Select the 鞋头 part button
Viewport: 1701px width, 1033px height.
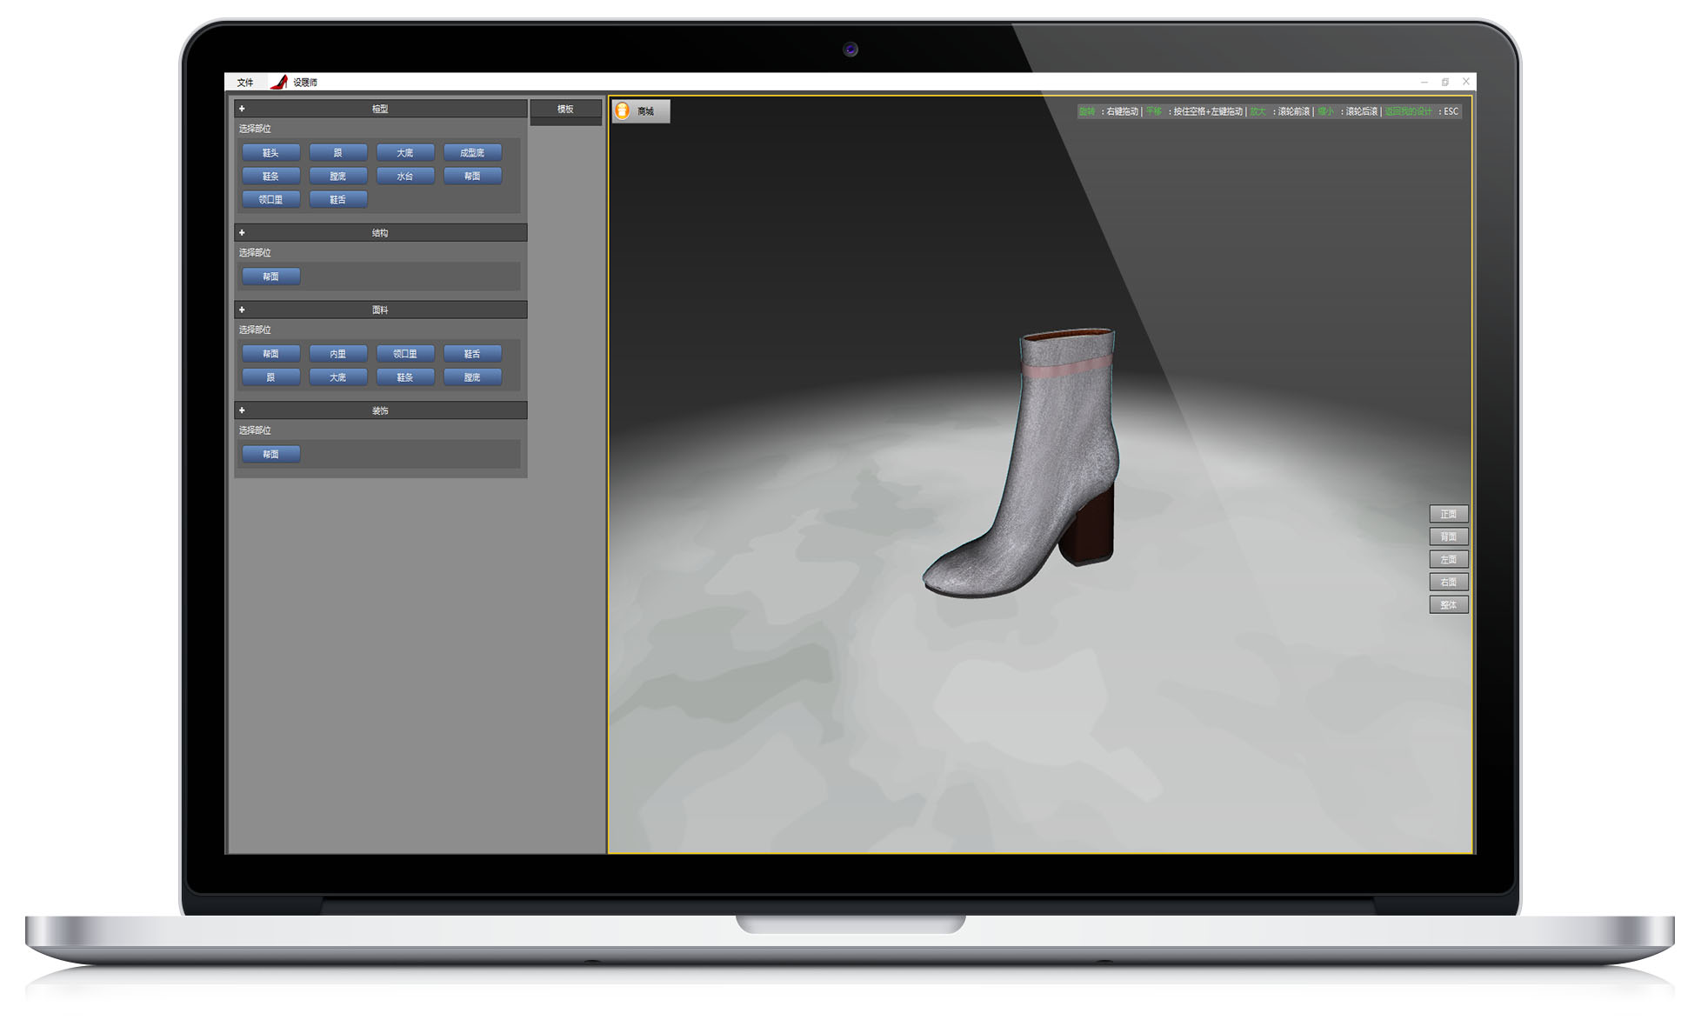click(x=270, y=153)
